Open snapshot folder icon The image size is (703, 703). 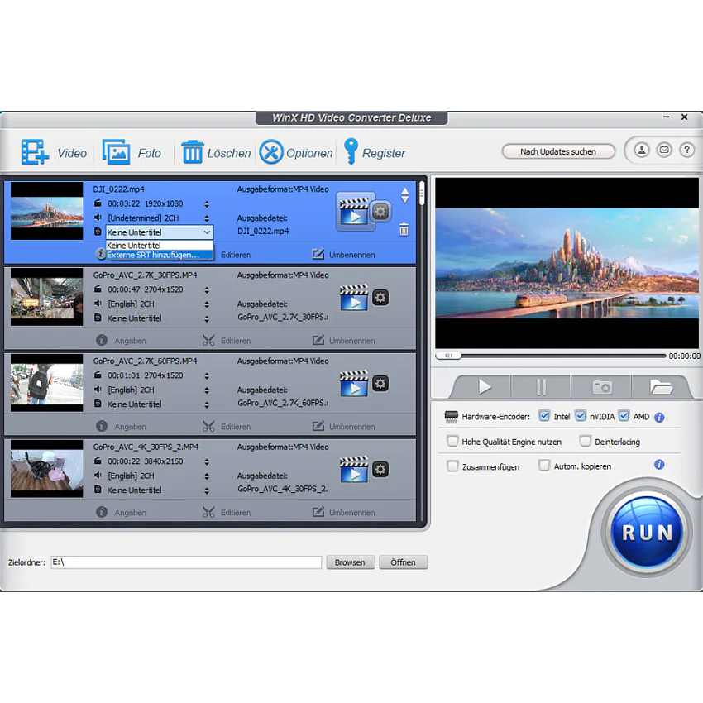[662, 386]
